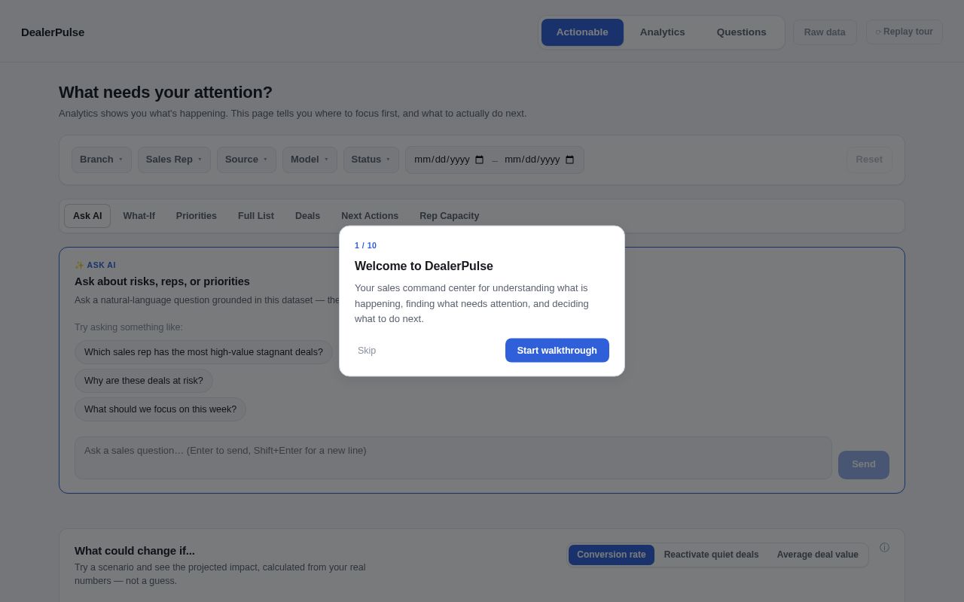Select the Ask AI tab
Viewport: 964px width, 602px height.
(x=87, y=216)
